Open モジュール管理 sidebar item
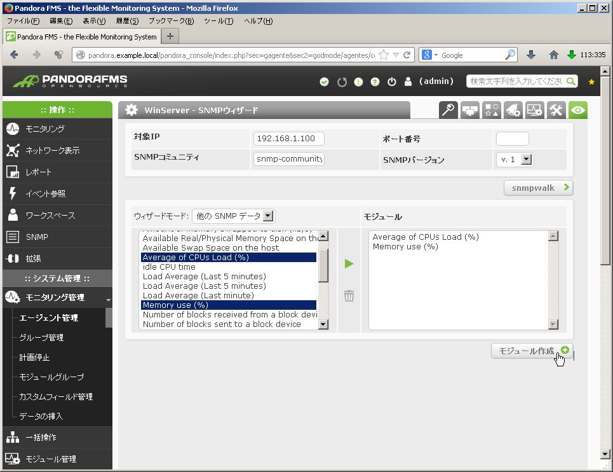Image resolution: width=613 pixels, height=472 pixels. (x=57, y=459)
